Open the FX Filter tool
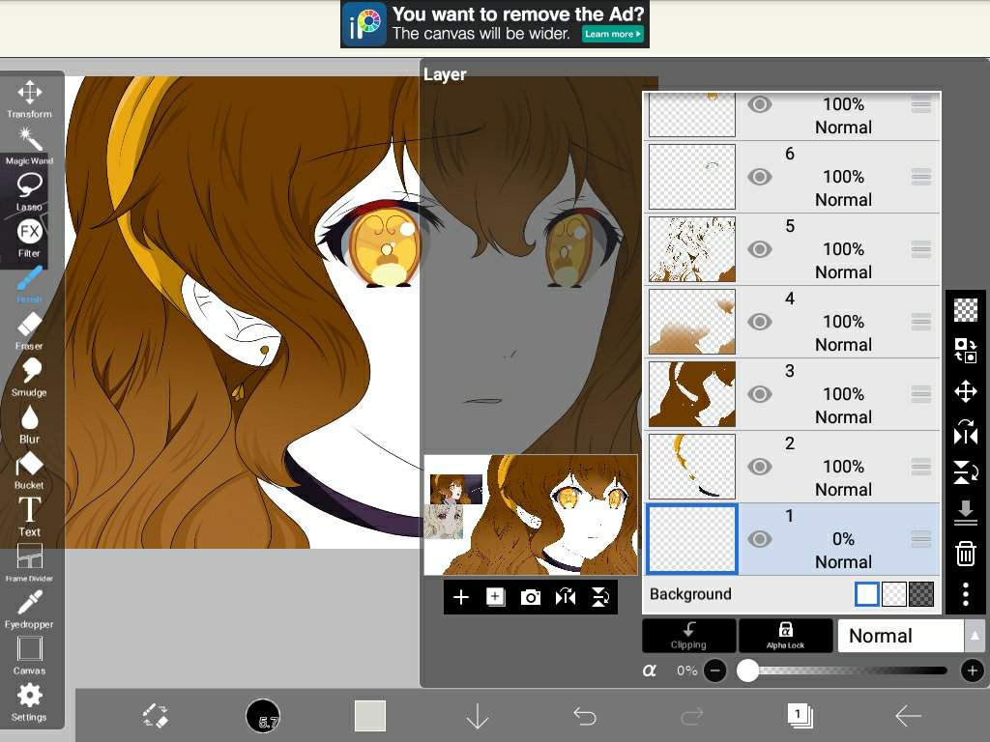990x742 pixels. (x=29, y=236)
